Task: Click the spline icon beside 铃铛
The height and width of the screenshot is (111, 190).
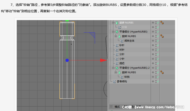Action: pos(122,77)
